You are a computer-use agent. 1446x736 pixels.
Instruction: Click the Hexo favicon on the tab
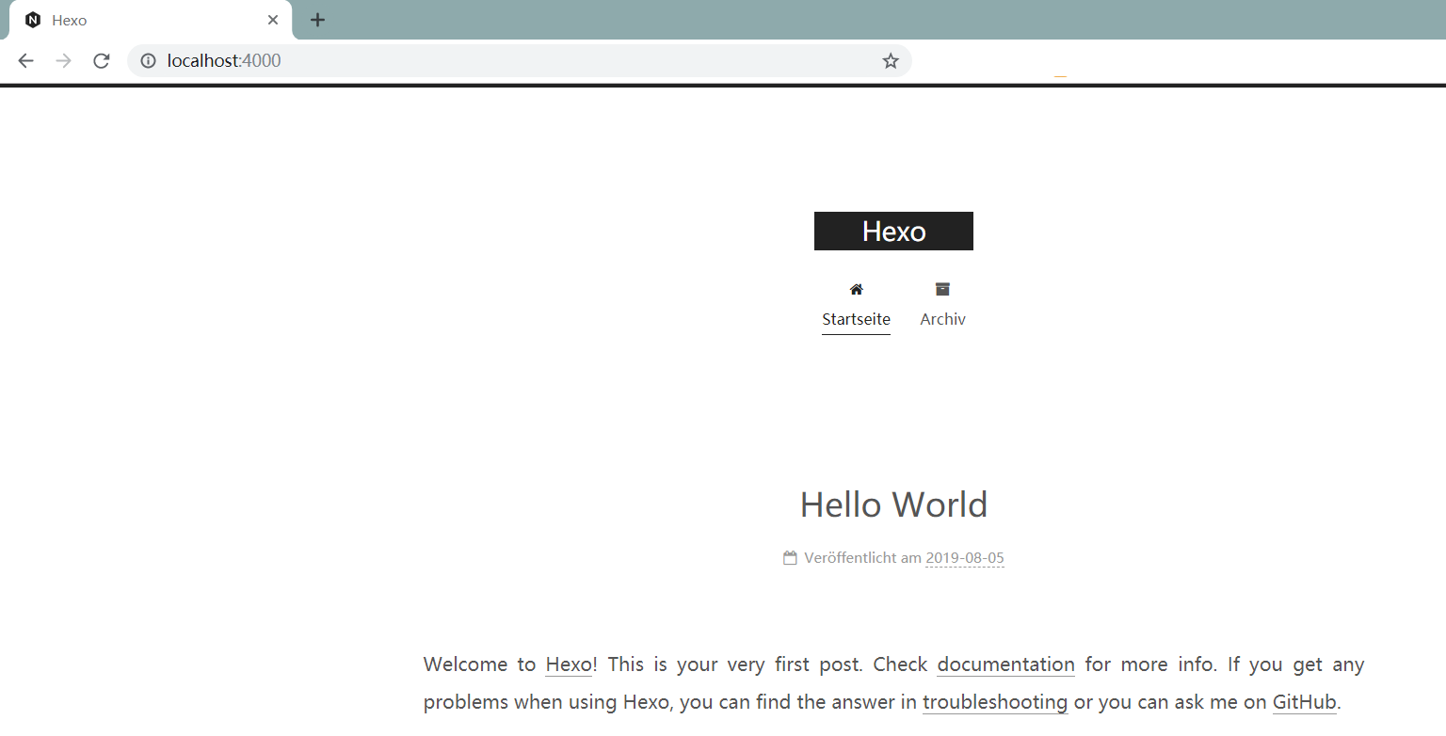pyautogui.click(x=33, y=20)
